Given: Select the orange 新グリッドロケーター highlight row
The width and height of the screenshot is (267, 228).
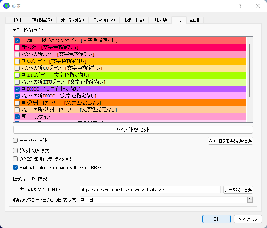Looking at the screenshot, I should [x=130, y=103].
